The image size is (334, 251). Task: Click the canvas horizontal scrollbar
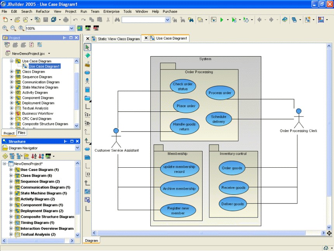coord(201,233)
